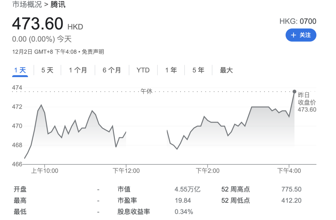Click the 52 周高点 value 775.50
The width and height of the screenshot is (336, 220).
(291, 190)
